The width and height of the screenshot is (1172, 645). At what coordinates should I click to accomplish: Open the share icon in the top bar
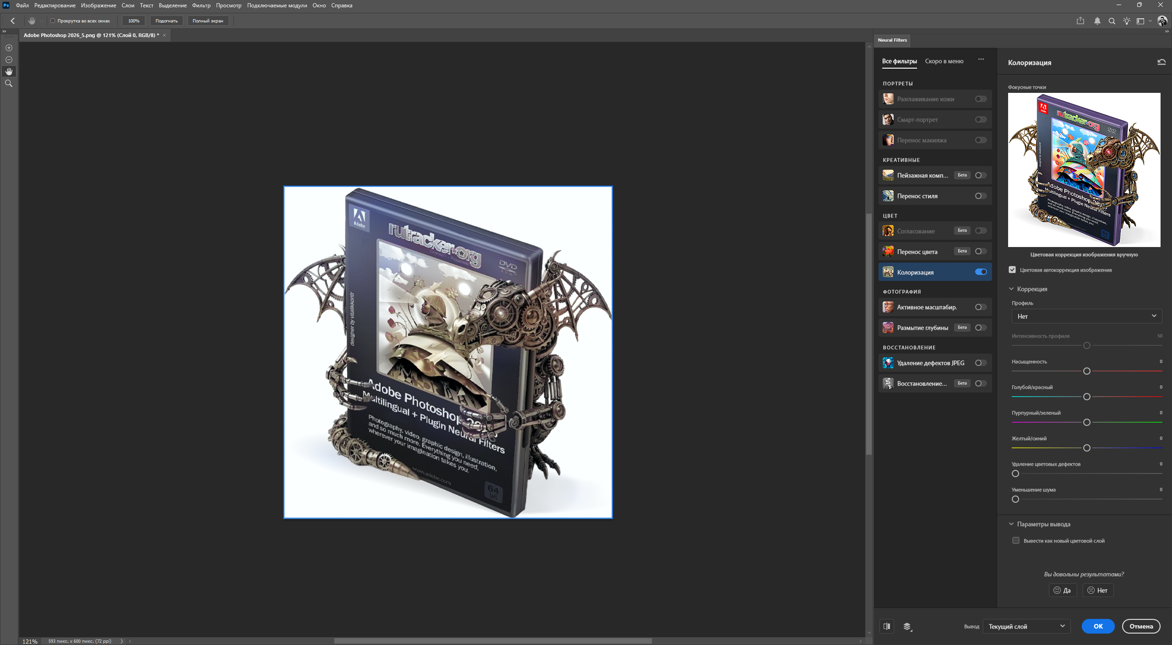click(1080, 21)
